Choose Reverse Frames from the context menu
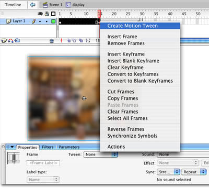 (x=140, y=129)
